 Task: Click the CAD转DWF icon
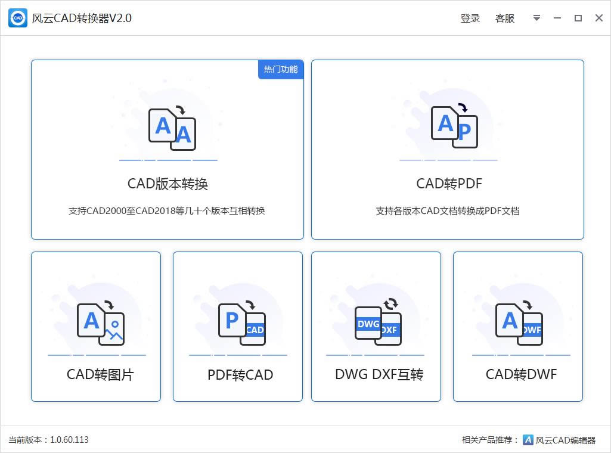coord(519,323)
